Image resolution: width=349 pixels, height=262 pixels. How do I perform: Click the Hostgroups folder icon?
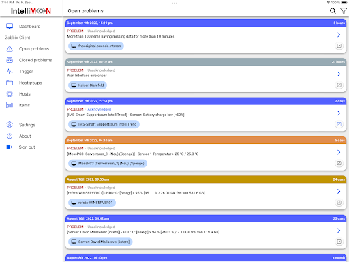(x=10, y=83)
